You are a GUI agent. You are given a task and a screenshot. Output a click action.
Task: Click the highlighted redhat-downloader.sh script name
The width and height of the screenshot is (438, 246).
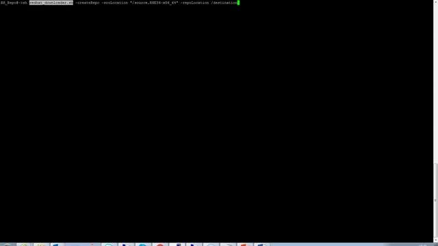[51, 3]
